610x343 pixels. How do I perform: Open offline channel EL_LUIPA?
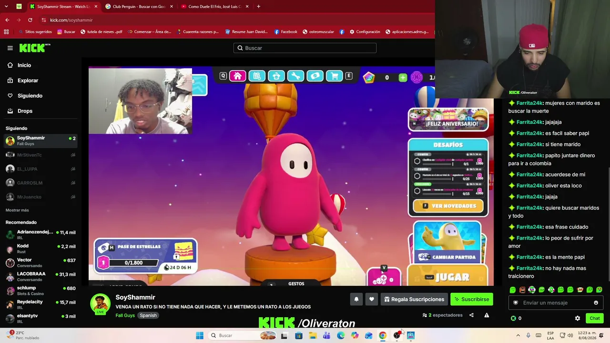tap(40, 169)
